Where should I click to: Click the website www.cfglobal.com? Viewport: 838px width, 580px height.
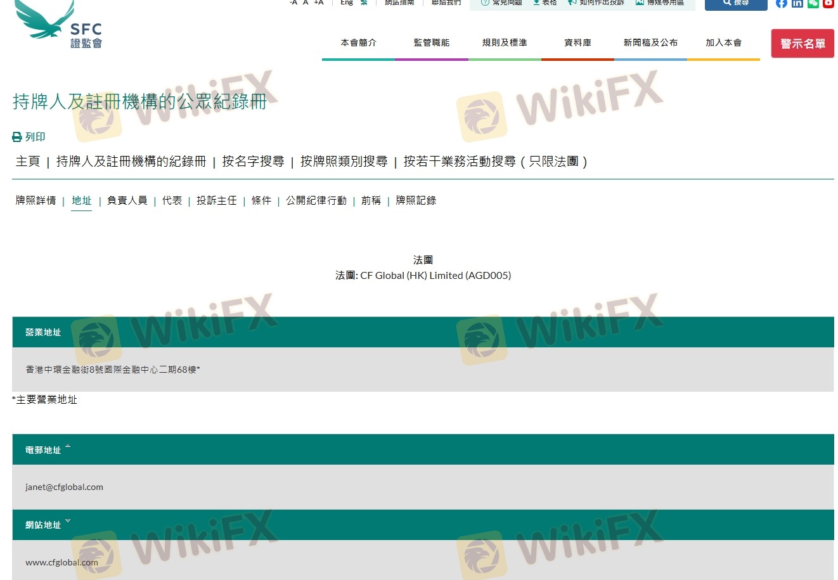(x=62, y=562)
